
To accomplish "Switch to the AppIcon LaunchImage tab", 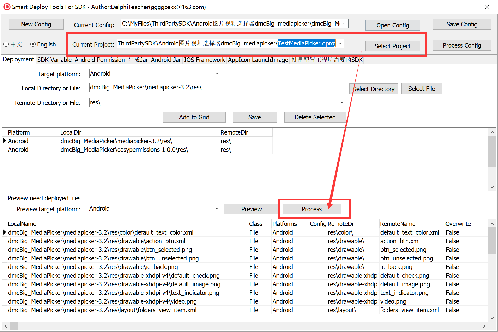I will click(x=258, y=60).
